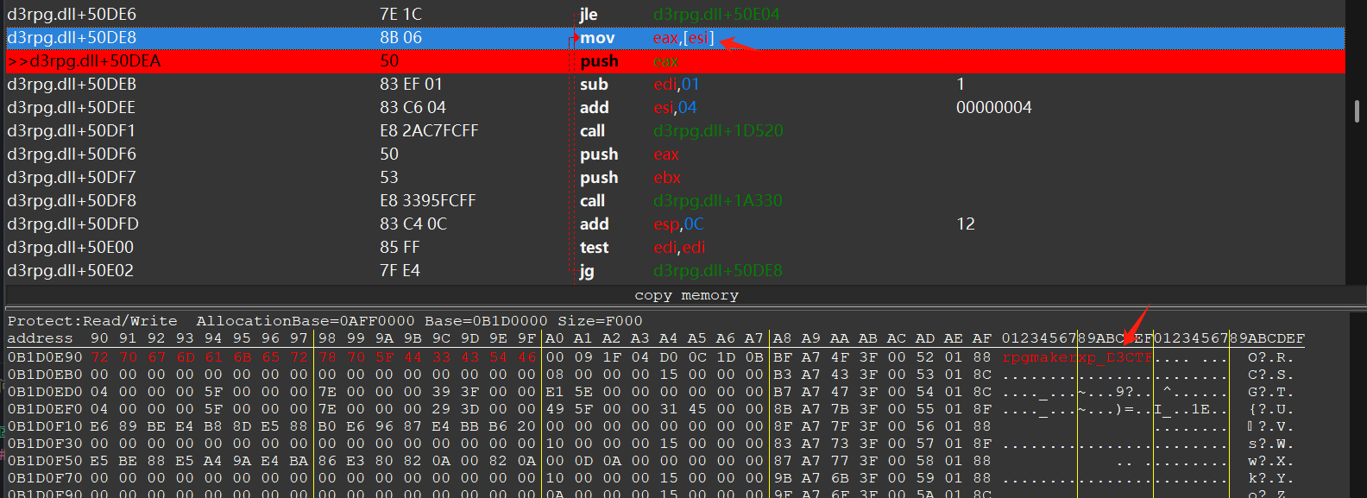Click bytes 83 C6 04
The width and height of the screenshot is (1367, 498).
pyautogui.click(x=413, y=108)
